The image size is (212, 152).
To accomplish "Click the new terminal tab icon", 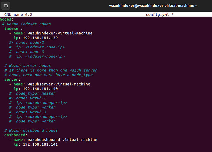I will [5, 6].
